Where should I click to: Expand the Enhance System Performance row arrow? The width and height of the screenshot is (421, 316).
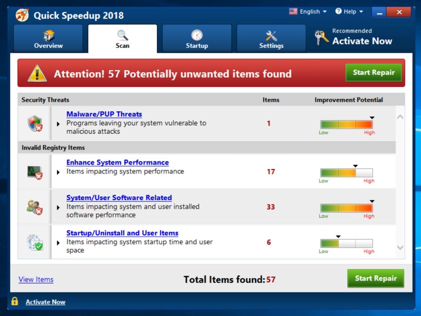(x=58, y=172)
